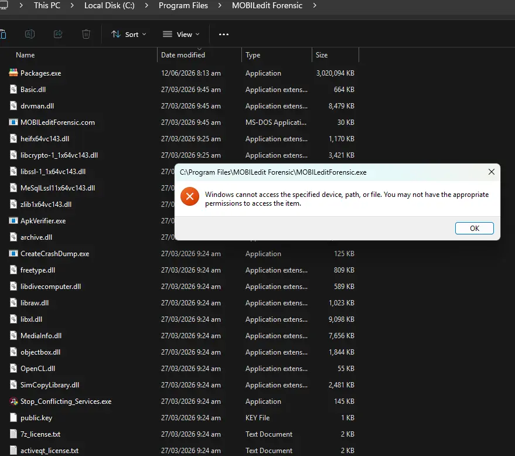This screenshot has width=515, height=456.
Task: Click the Packages.exe file name
Action: coord(41,73)
